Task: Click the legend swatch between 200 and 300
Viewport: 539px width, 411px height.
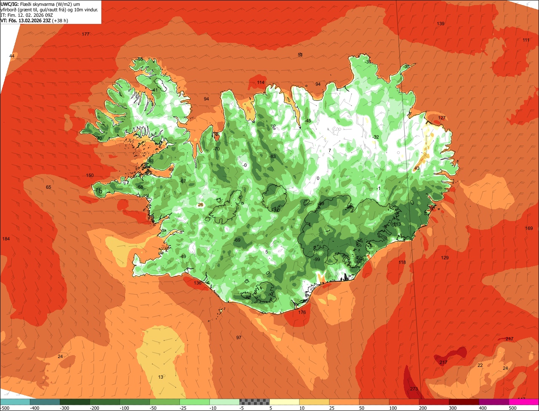Action: pyautogui.click(x=434, y=402)
